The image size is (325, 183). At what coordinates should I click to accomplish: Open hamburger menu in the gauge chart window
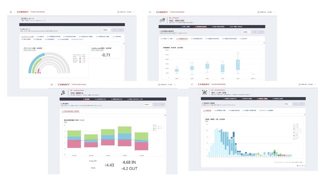[11, 12]
